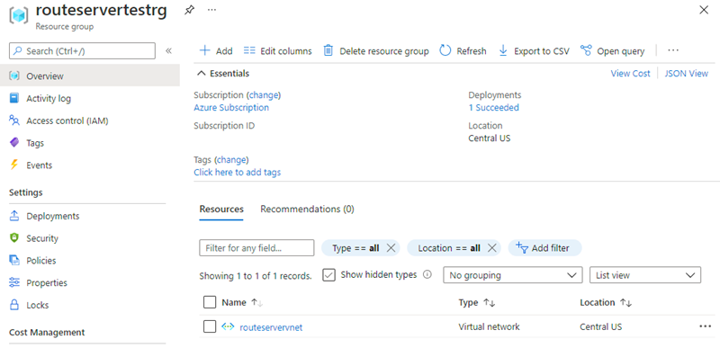
Task: Click the trash can delete icon
Action: click(328, 50)
